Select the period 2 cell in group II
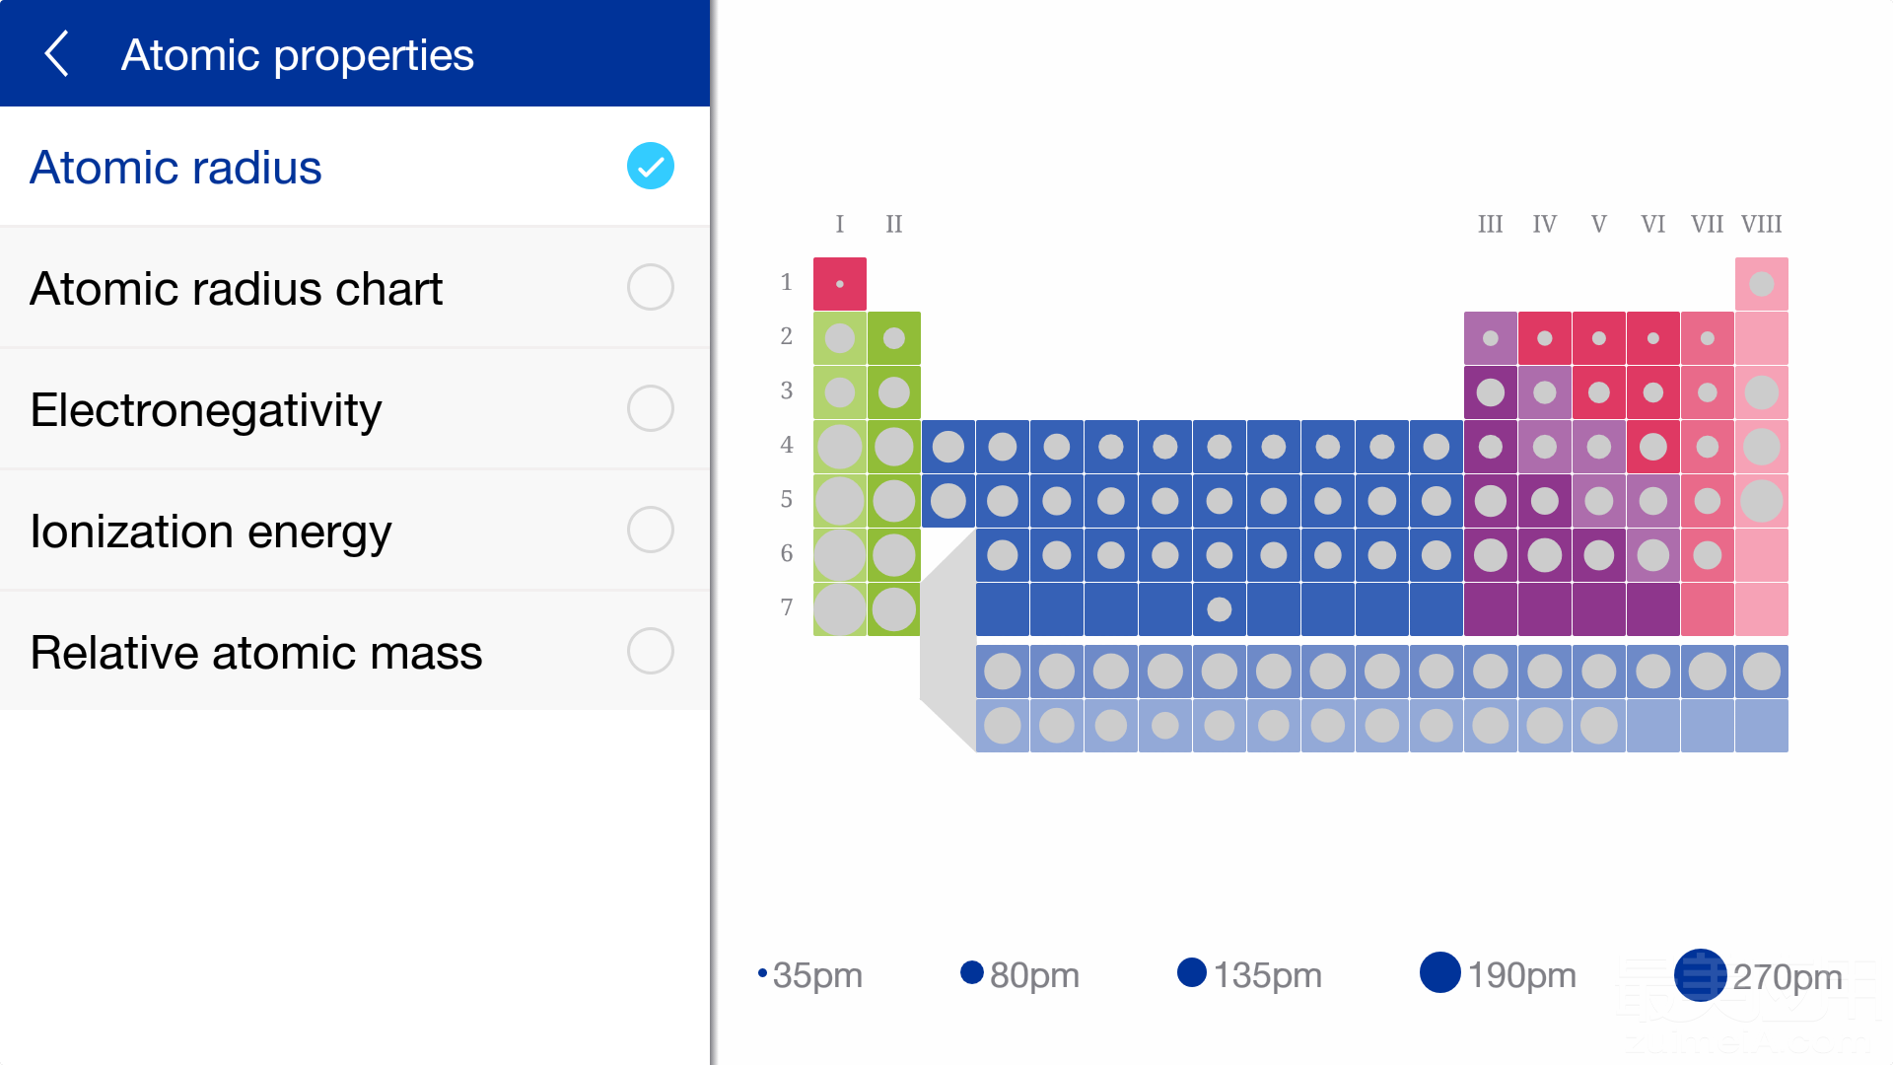The image size is (1893, 1065). 893,338
